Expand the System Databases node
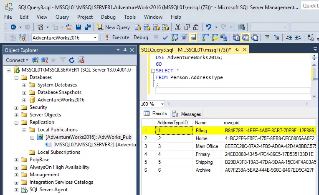 tap(24, 85)
